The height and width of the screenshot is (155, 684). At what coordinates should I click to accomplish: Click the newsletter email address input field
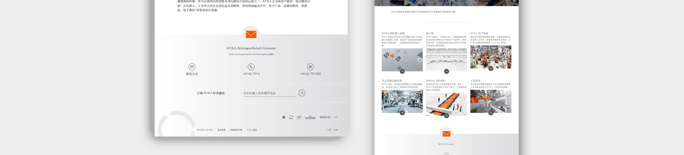(x=269, y=93)
